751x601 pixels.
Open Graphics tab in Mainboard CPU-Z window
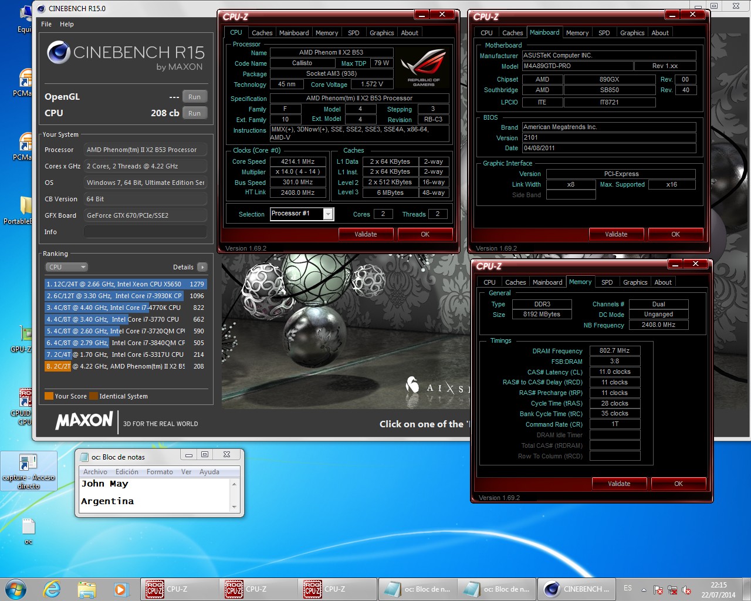pos(632,33)
